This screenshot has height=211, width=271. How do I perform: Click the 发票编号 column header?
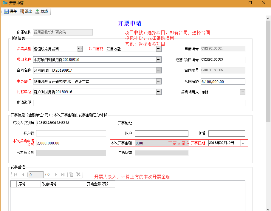click(63, 184)
